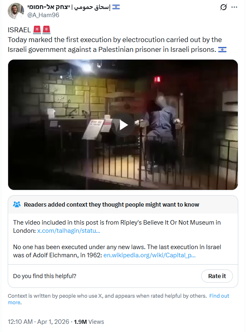Click the 1.9M Views count
This screenshot has width=248, height=332.
[x=89, y=322]
